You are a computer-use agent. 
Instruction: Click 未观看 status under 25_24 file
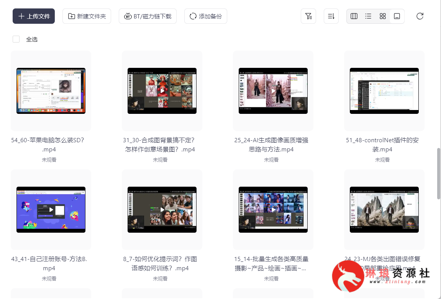[x=271, y=160]
